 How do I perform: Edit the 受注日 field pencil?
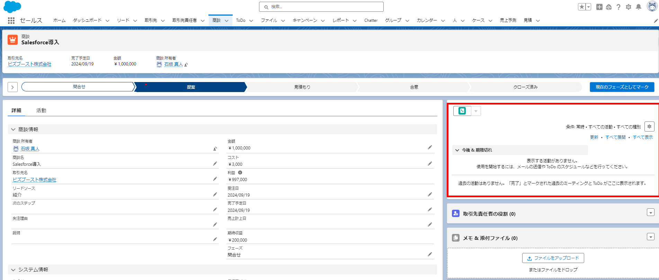[430, 195]
